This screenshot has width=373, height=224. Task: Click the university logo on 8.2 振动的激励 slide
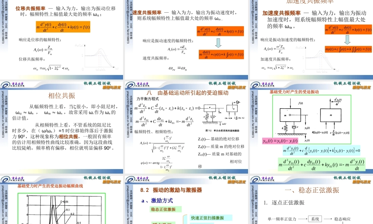138,179
